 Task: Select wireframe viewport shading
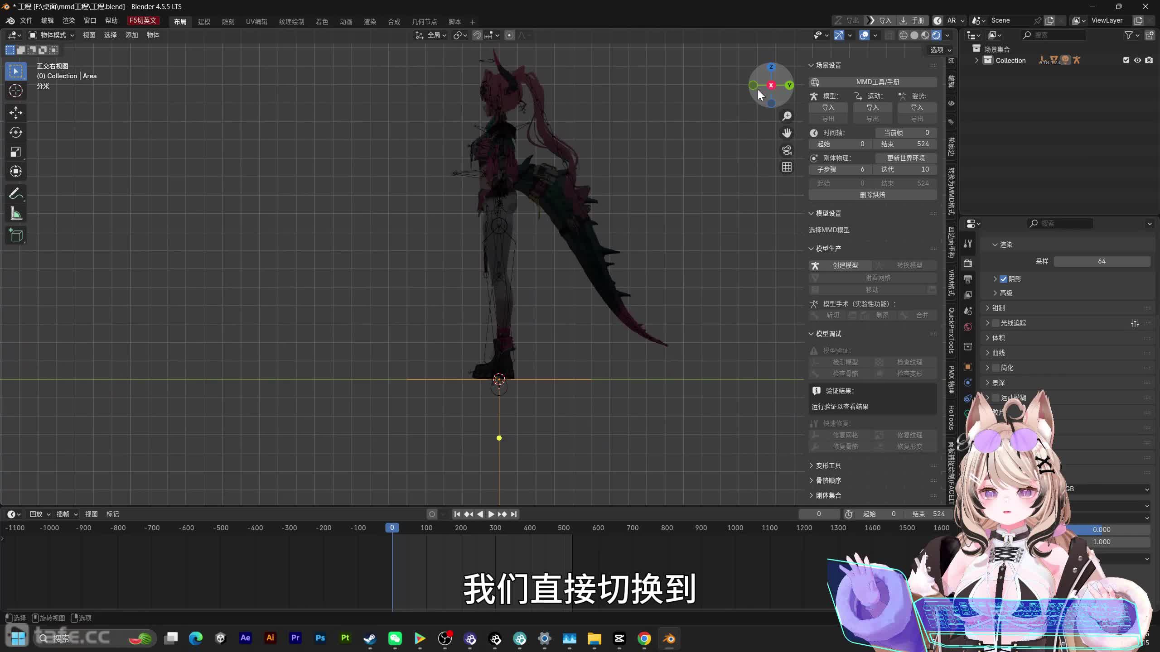[x=903, y=35]
